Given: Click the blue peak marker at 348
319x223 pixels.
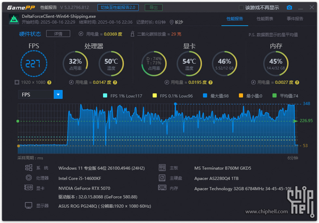Looking at the screenshot, I should 175,104.
